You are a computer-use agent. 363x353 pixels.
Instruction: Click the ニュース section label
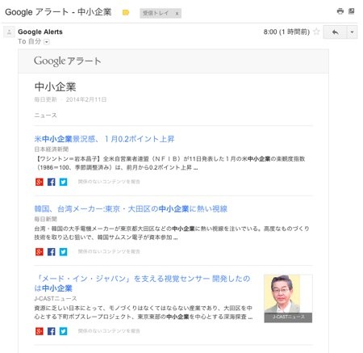pos(45,116)
